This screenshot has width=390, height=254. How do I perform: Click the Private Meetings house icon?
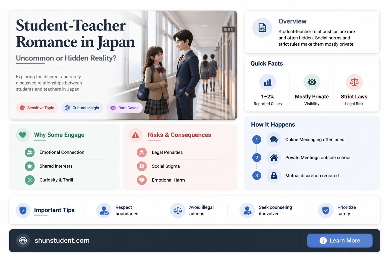274,158
